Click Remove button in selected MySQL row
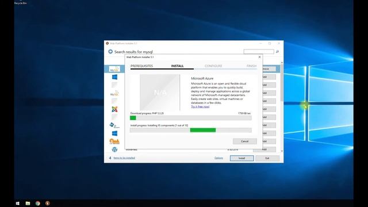The image size is (368, 207). click(269, 69)
